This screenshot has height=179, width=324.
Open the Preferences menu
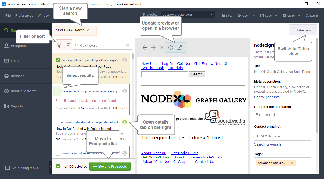(24, 16)
